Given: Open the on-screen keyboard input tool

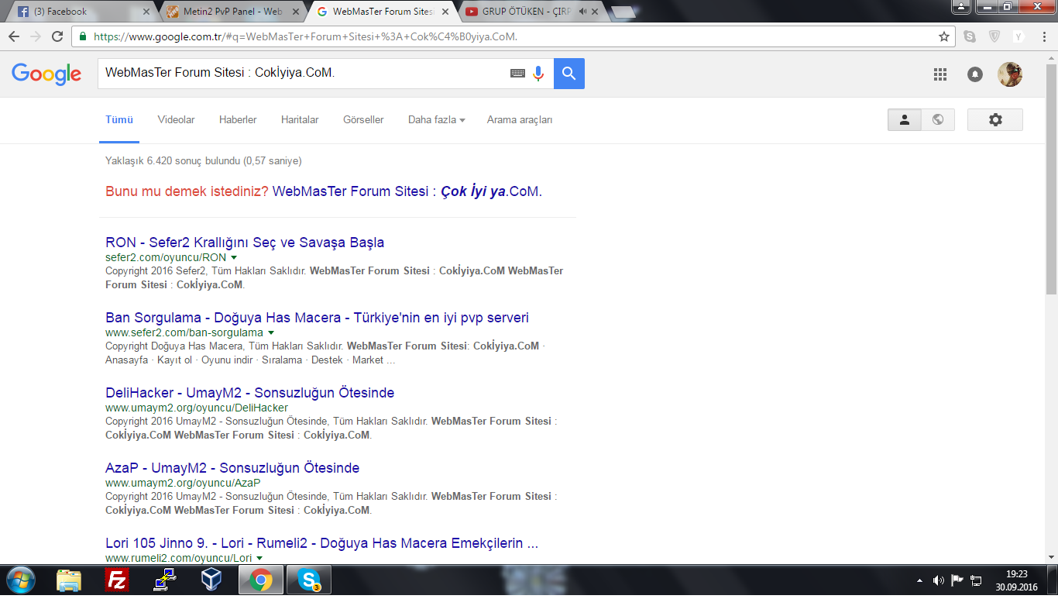Looking at the screenshot, I should click(x=517, y=74).
